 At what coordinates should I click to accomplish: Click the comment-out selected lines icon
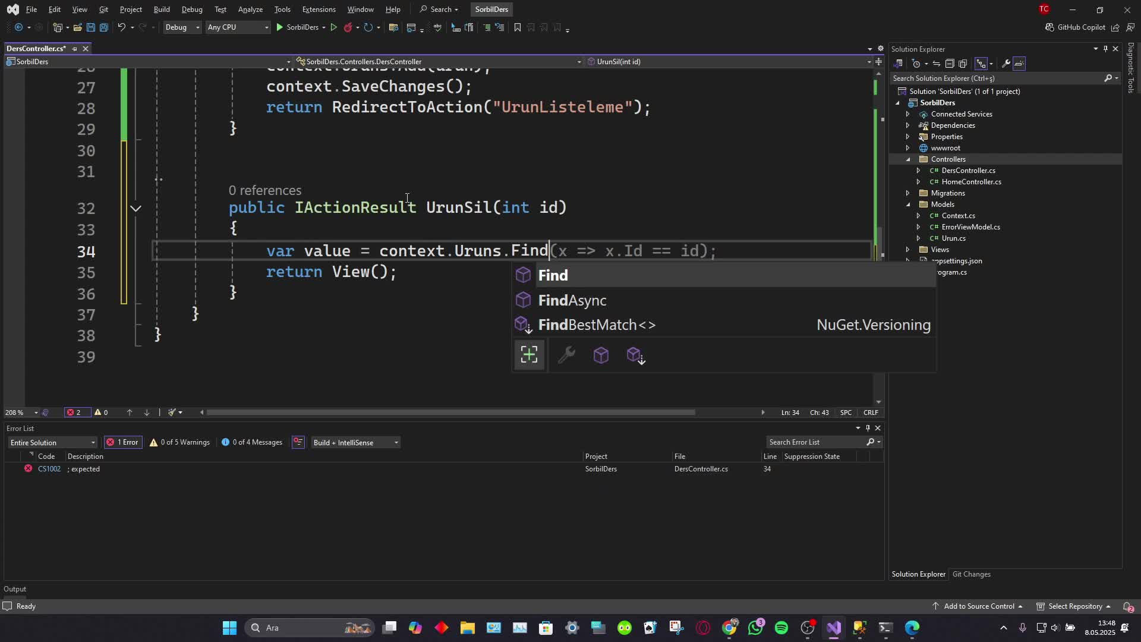coord(487,27)
